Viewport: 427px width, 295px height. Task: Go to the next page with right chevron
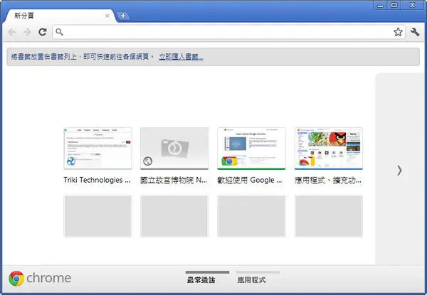click(399, 171)
